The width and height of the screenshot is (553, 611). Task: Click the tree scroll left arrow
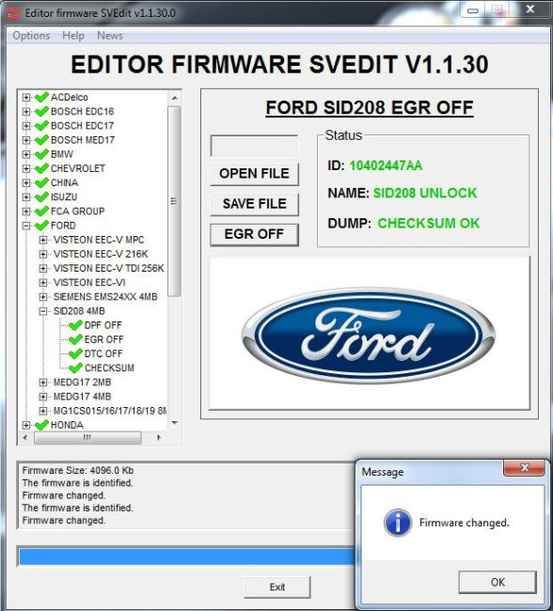25,438
